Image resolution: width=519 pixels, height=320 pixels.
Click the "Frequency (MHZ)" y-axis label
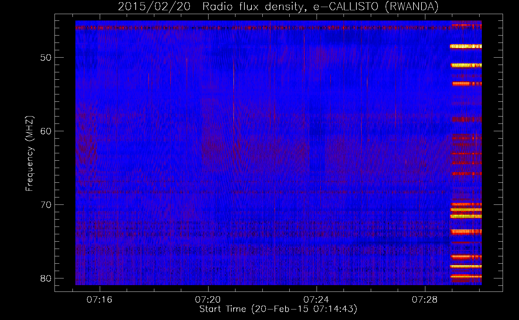point(30,154)
